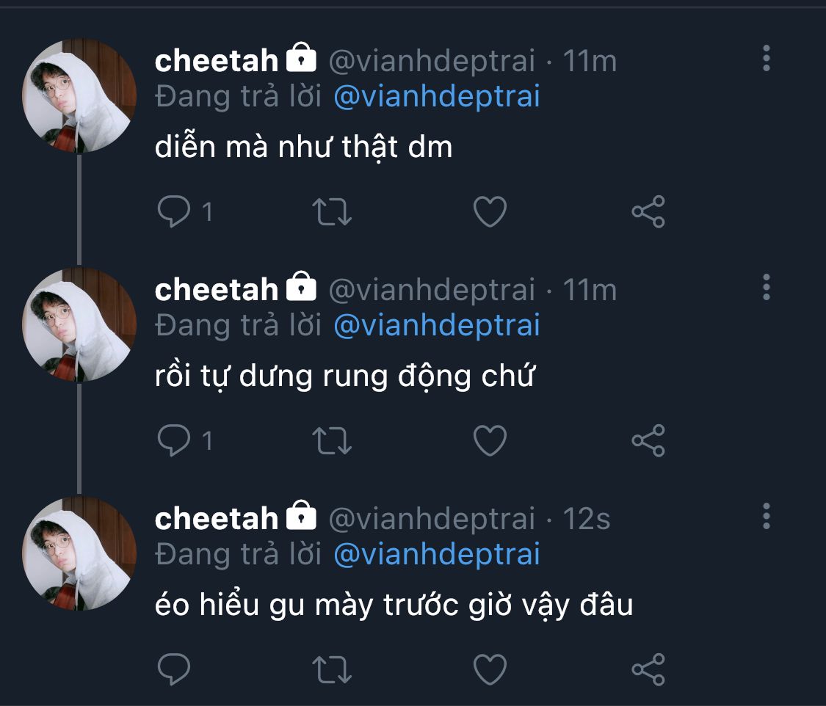This screenshot has height=706, width=826.
Task: Click @vianhdeptrai mention link in first tweet
Action: coord(437,97)
